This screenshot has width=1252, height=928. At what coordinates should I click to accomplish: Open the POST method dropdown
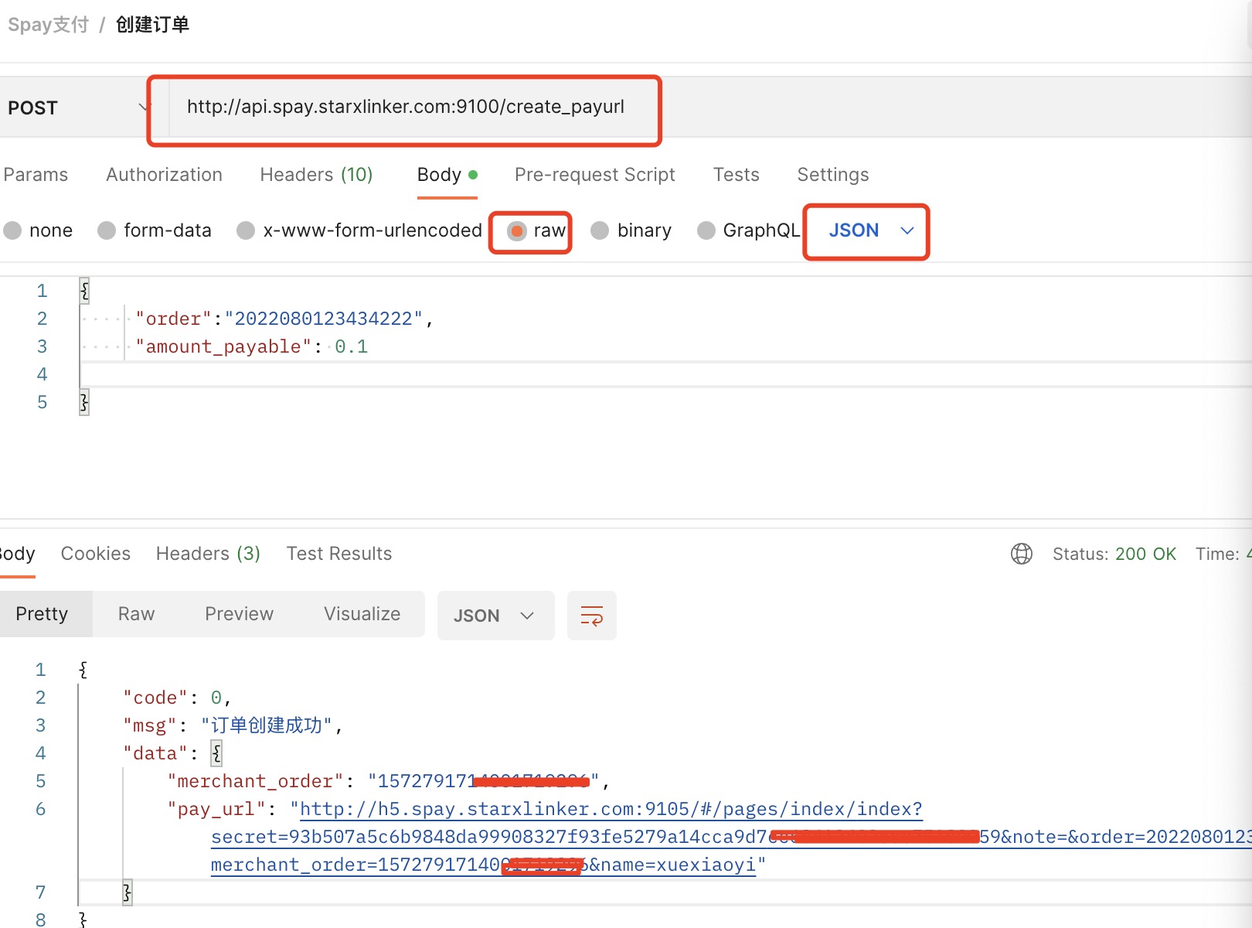point(77,107)
